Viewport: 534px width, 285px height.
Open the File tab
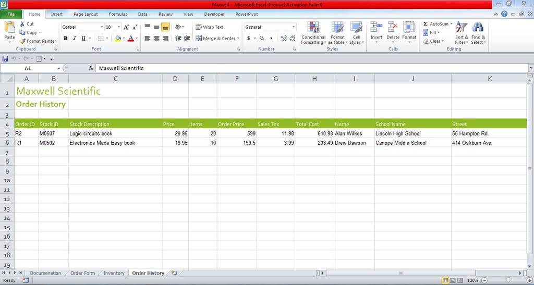click(11, 14)
